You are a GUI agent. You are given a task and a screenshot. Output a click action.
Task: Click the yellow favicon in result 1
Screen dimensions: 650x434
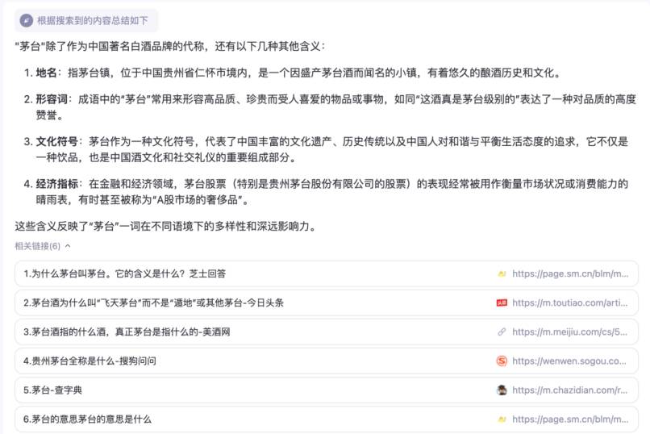(502, 273)
